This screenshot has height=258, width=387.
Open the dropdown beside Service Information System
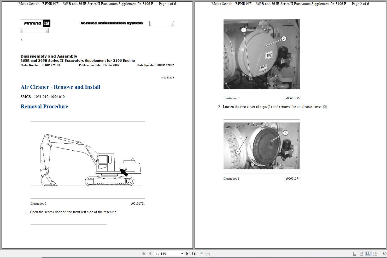(x=161, y=23)
